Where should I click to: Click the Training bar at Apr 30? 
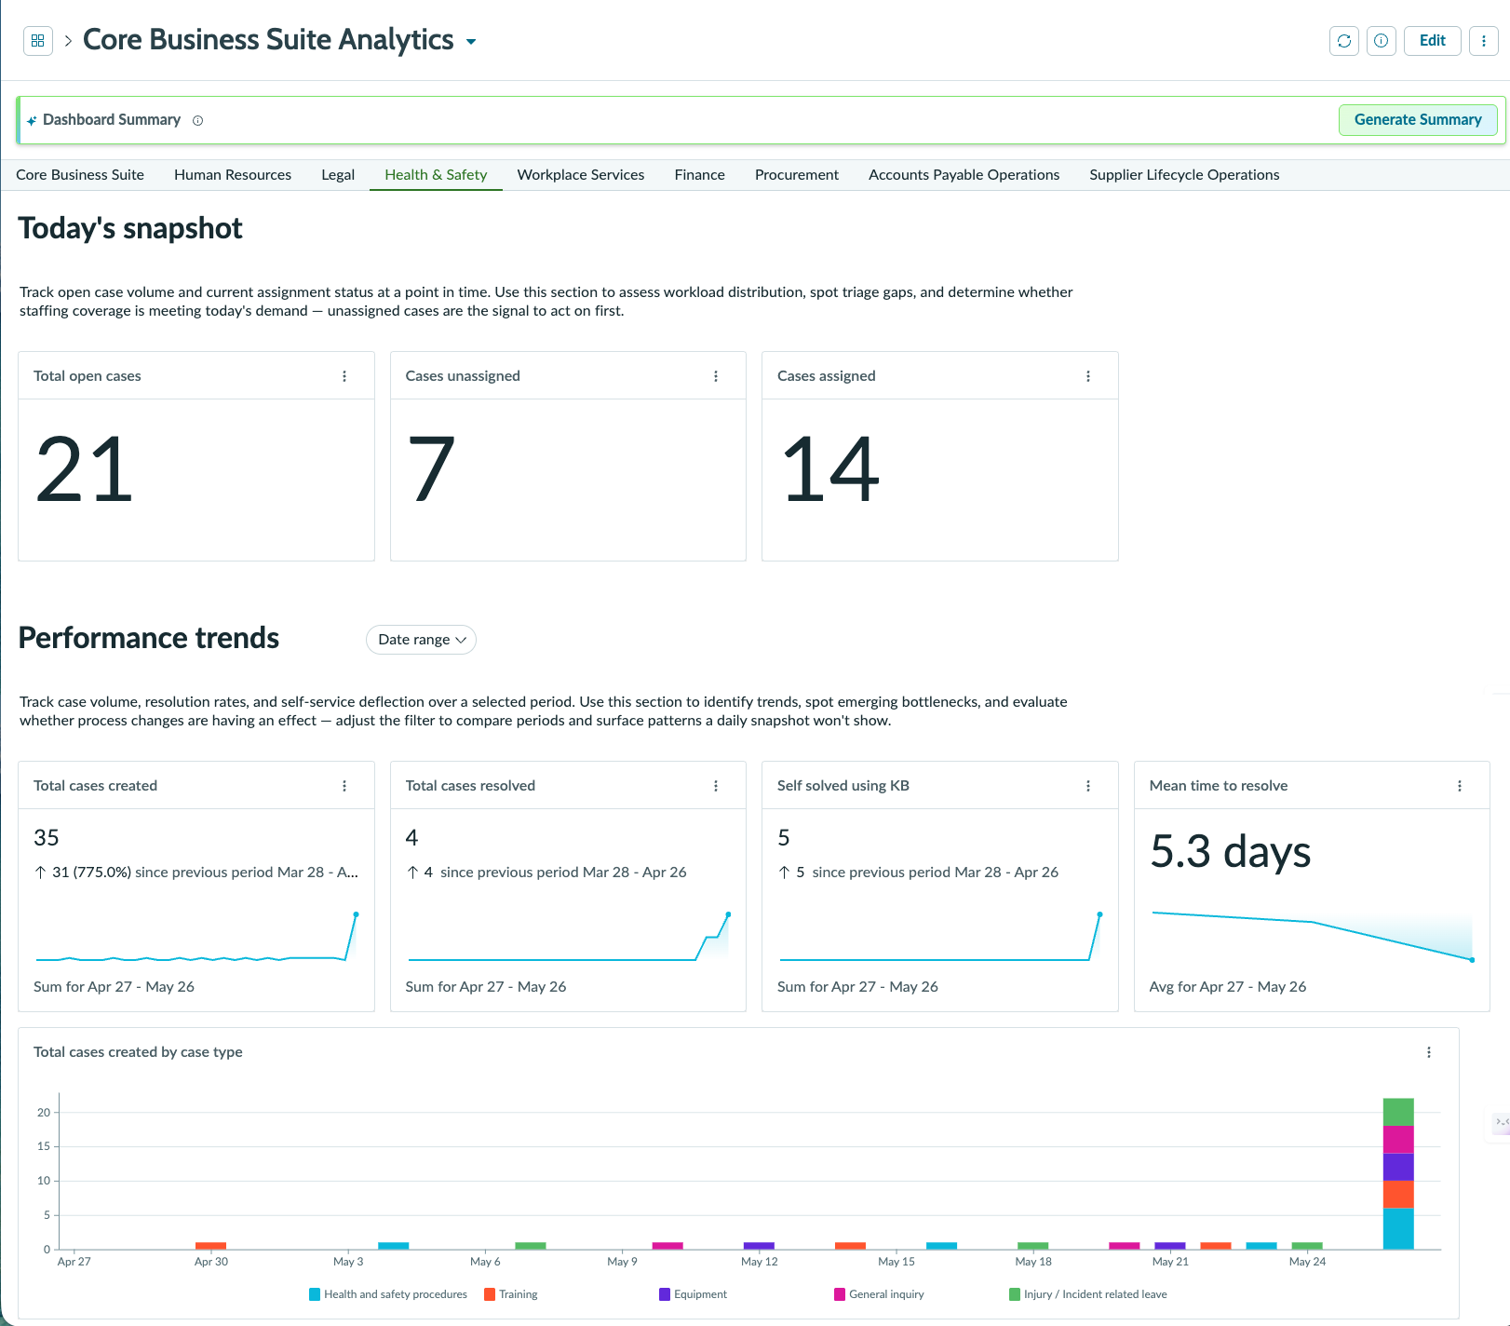click(x=210, y=1246)
